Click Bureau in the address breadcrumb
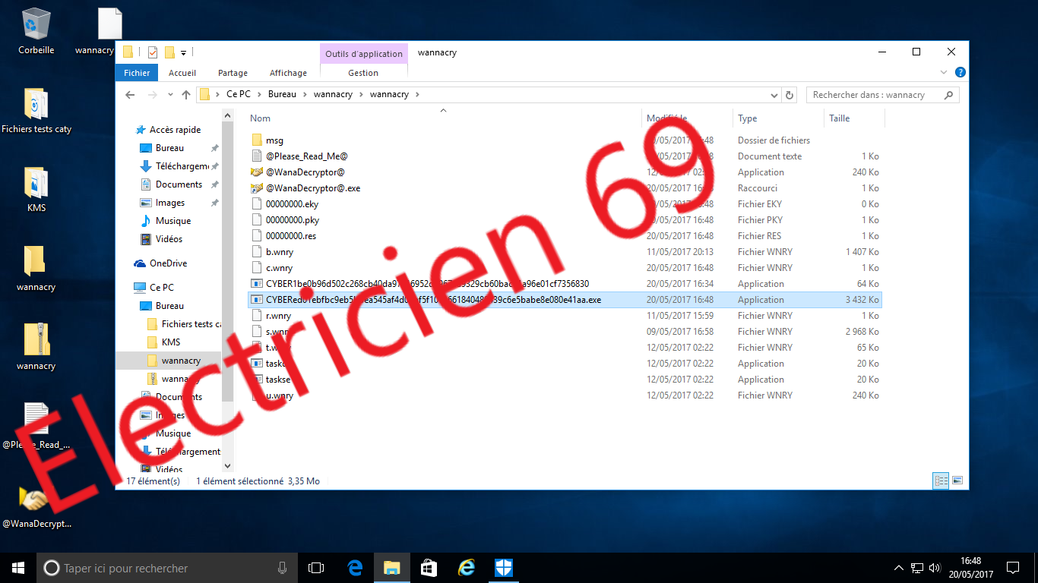Viewport: 1038px width, 583px height. [x=282, y=95]
